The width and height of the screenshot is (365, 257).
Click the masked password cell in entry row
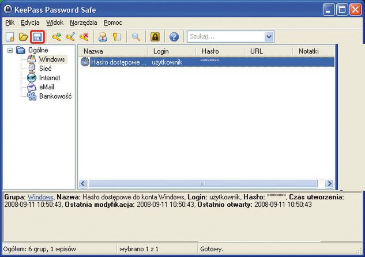[209, 61]
